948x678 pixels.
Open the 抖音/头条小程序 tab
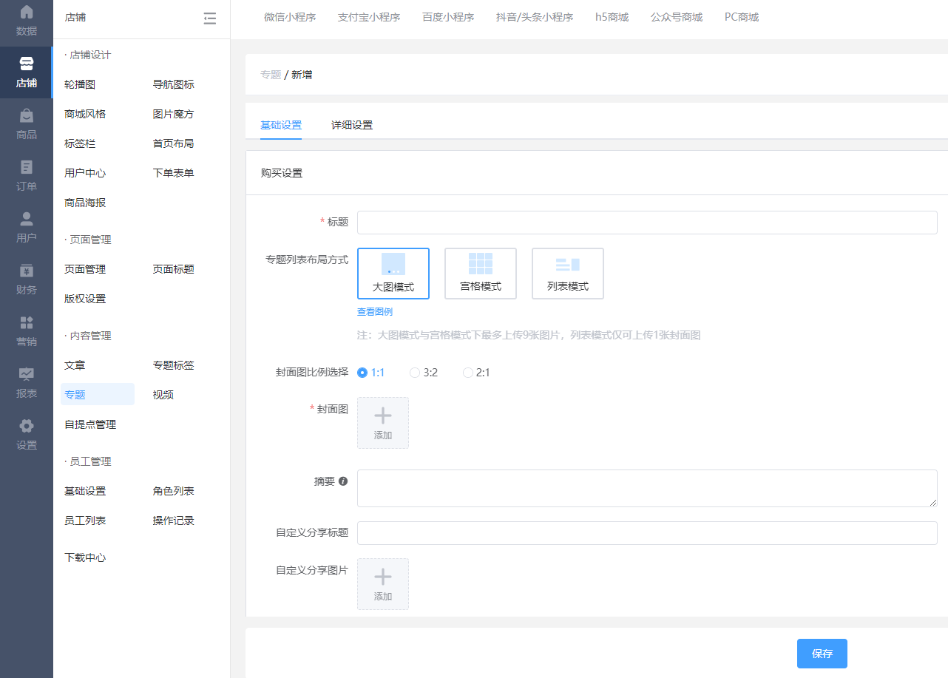pyautogui.click(x=535, y=17)
